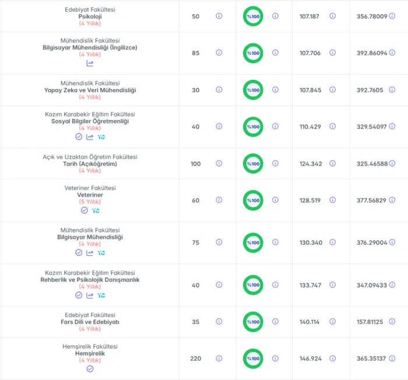The width and height of the screenshot is (408, 380).
Task: Open trend chart icon for Rehberlik ve Psikolojik Danışmanlık
Action: [x=90, y=295]
